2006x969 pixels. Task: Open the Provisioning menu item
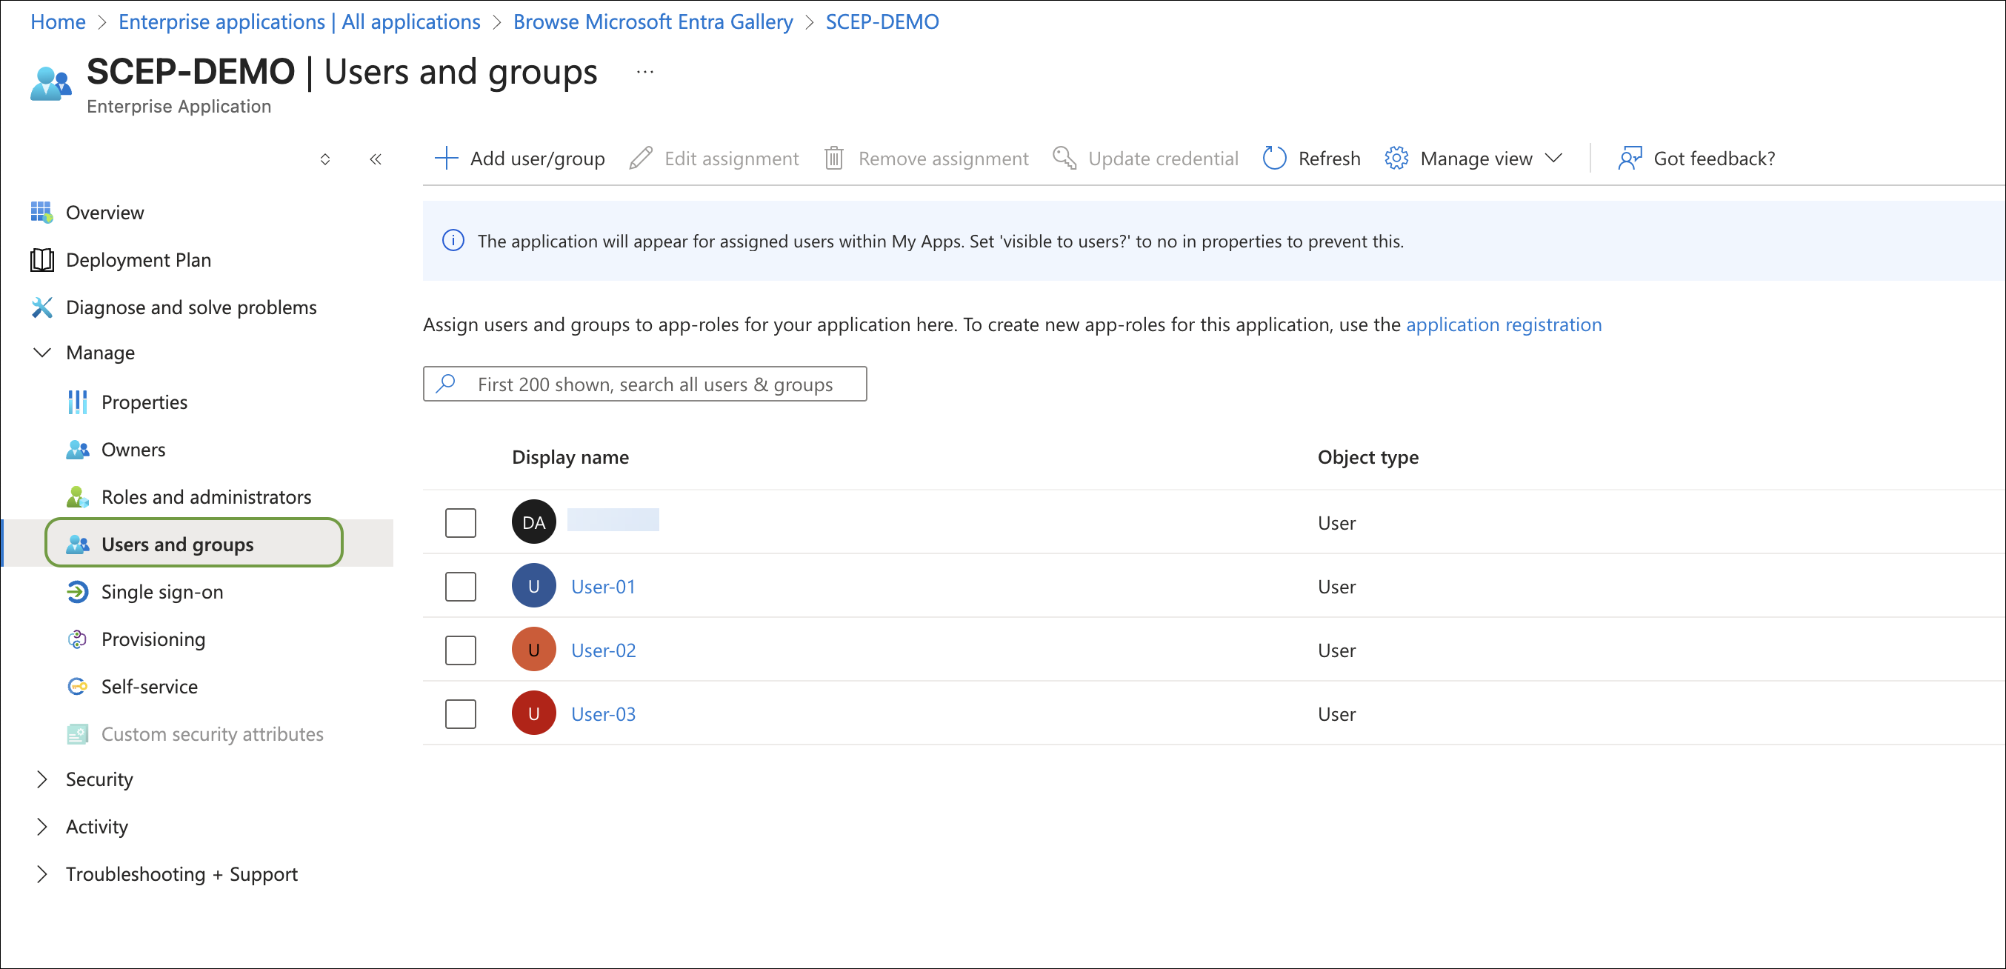[x=153, y=639]
